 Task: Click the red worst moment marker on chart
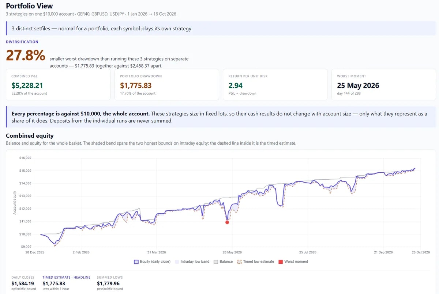(227, 222)
